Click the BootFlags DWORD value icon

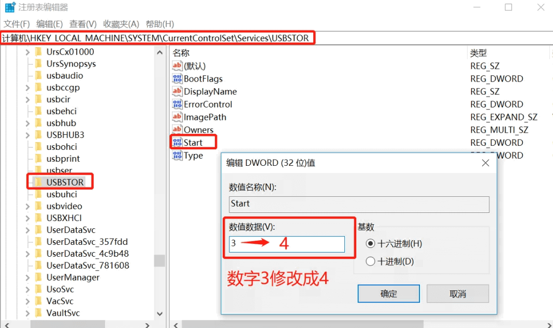coord(177,79)
